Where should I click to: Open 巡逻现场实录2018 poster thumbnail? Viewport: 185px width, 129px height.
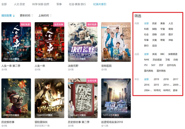(116, 98)
